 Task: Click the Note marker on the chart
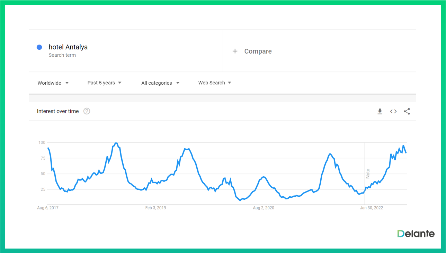(x=368, y=173)
